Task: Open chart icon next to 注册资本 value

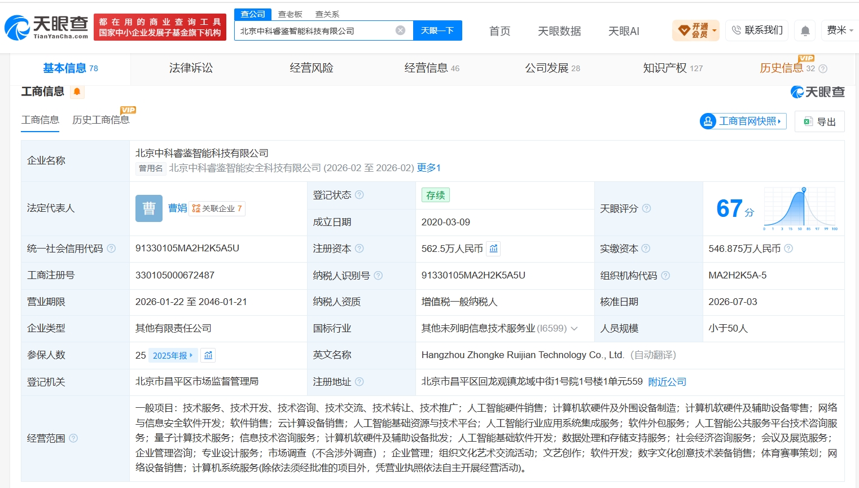Action: tap(494, 249)
